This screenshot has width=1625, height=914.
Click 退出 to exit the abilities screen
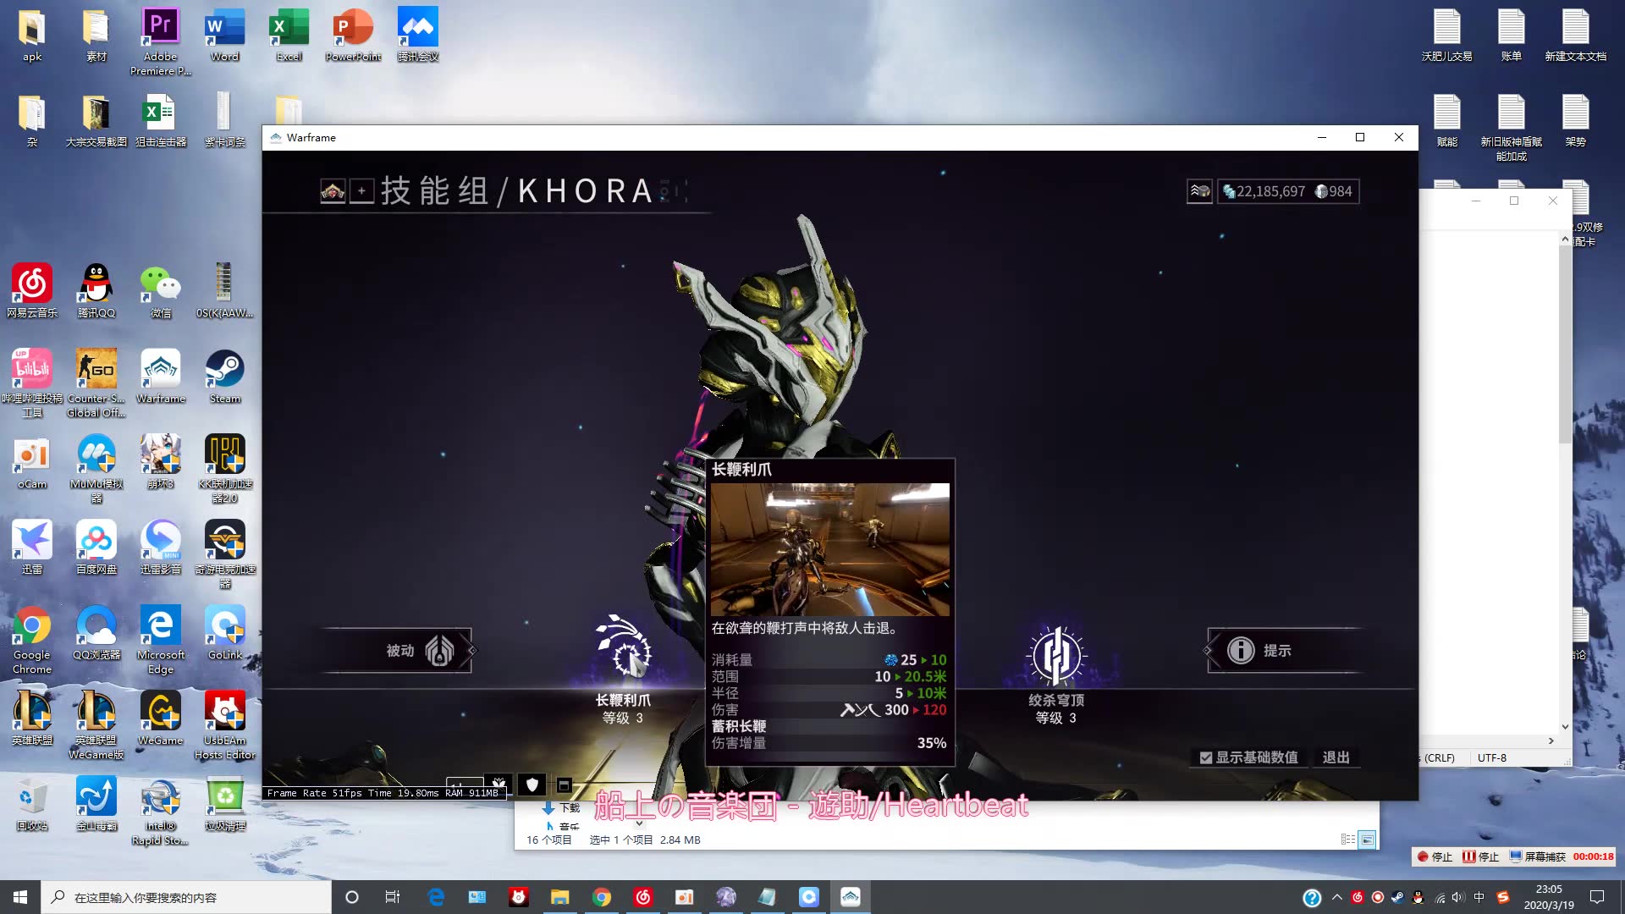[1336, 757]
